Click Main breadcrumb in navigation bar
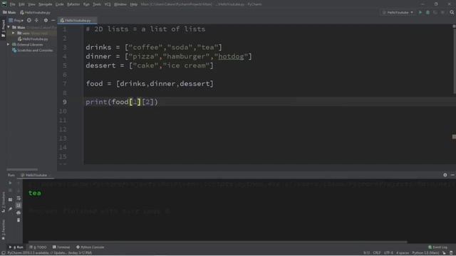This screenshot has height=256, width=456. (x=9, y=13)
